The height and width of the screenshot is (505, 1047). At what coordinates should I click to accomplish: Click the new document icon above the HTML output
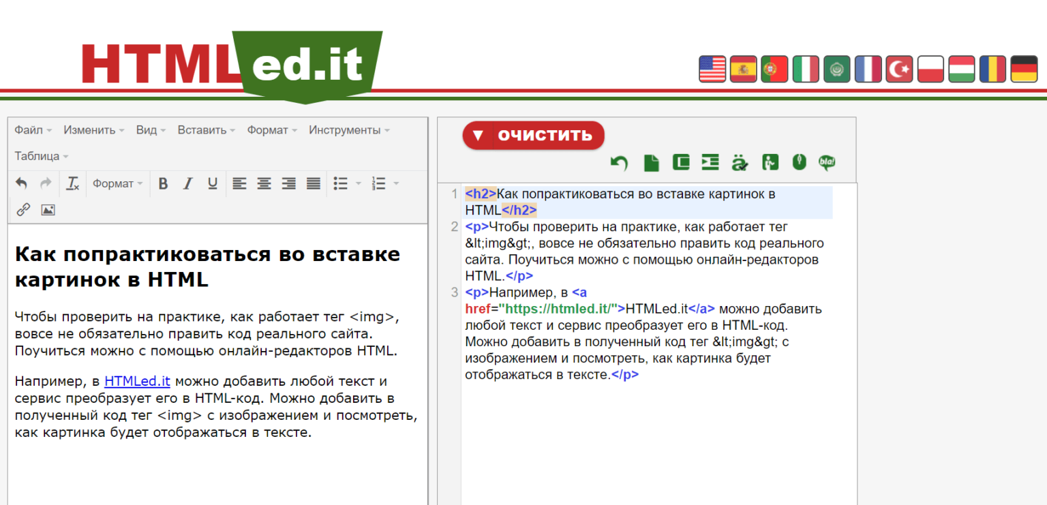pyautogui.click(x=651, y=162)
